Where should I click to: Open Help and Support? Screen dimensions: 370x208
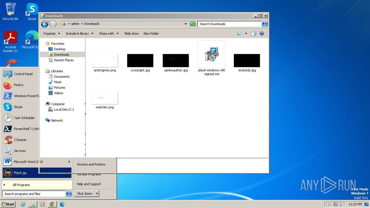[x=89, y=184]
